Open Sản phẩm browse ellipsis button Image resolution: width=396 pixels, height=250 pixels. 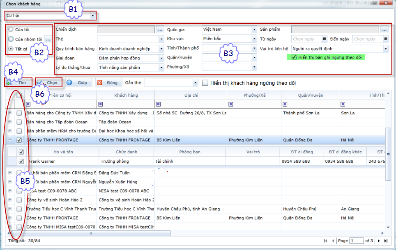pos(384,30)
